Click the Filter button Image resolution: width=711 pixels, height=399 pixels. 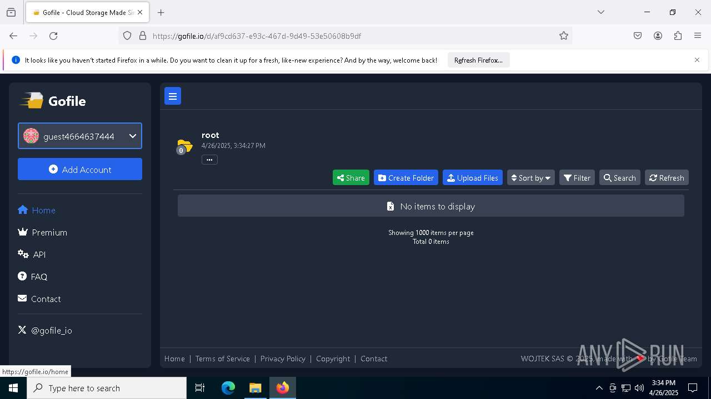[577, 178]
